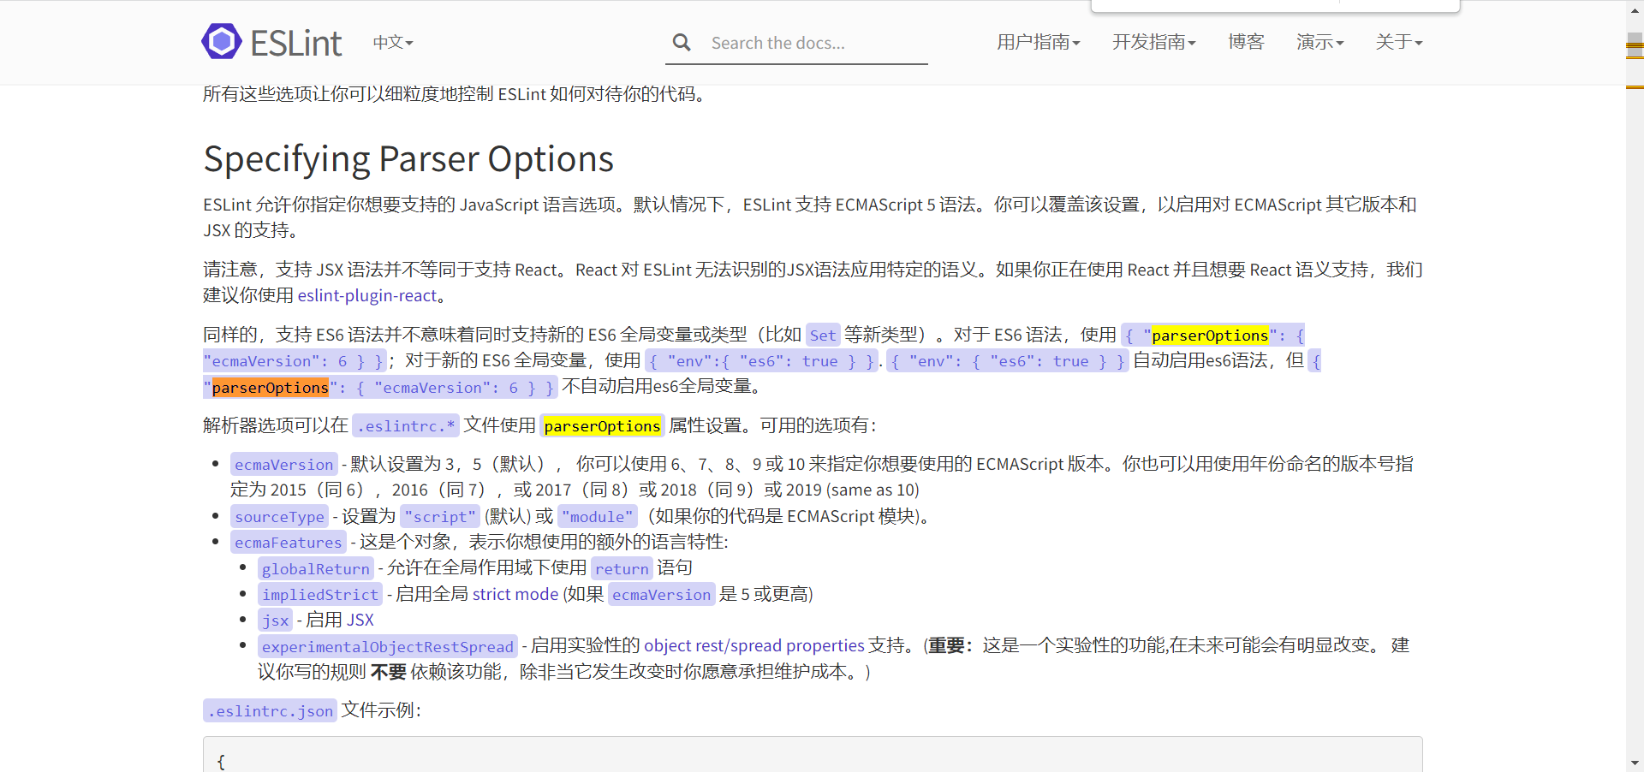The image size is (1644, 772).
Task: Expand the 演示 menu
Action: (x=1319, y=42)
